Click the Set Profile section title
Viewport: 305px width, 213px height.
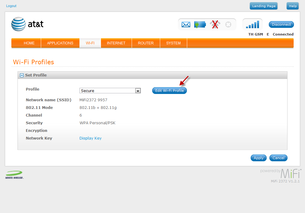36,75
